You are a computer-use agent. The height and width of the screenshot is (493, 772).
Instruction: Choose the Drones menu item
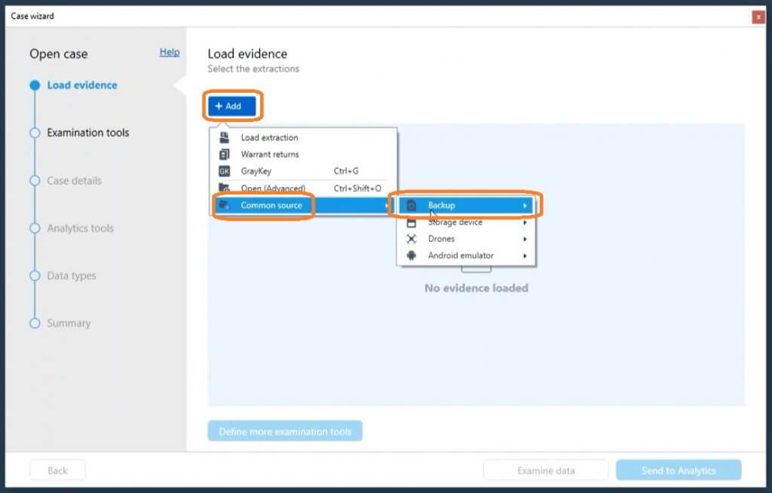coord(442,239)
